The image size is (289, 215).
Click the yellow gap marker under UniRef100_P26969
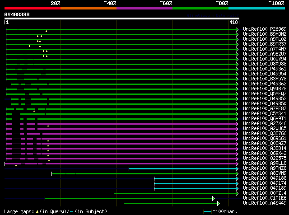[x=46, y=31]
